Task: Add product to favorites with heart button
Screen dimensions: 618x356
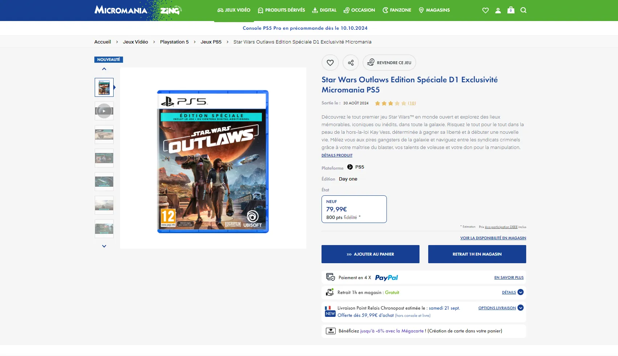Action: click(330, 63)
